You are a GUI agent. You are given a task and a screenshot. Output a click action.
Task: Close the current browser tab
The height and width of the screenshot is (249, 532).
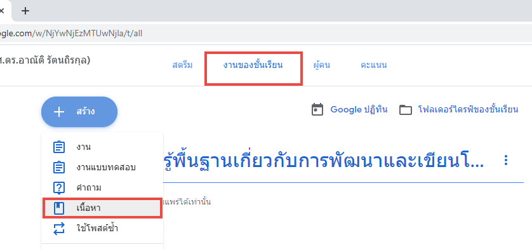click(x=1, y=11)
